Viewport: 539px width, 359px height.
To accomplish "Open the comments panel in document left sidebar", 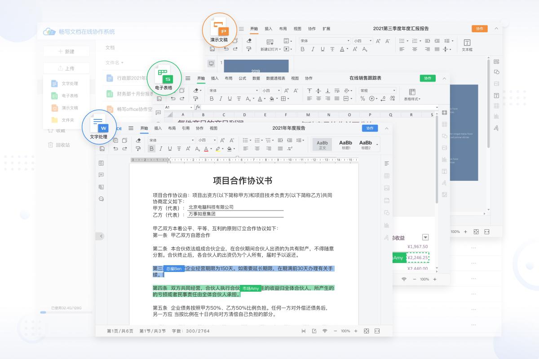I will pyautogui.click(x=101, y=175).
